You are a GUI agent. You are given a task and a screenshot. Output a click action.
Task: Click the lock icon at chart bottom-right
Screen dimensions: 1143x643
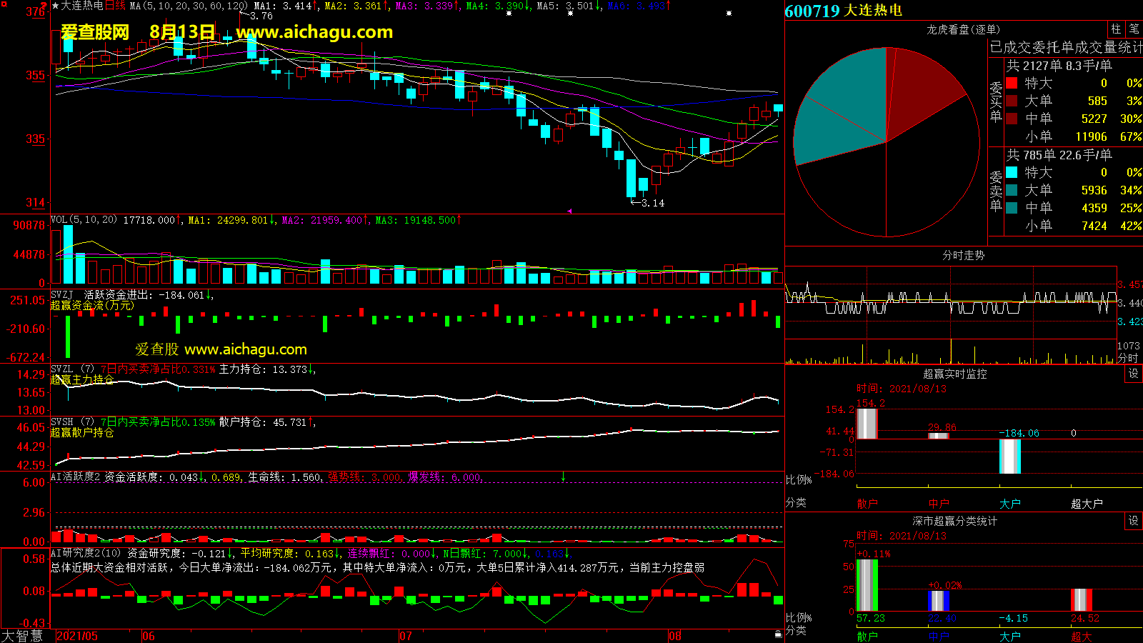778,634
